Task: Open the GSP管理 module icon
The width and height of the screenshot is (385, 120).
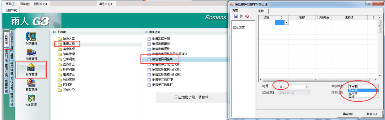Action: 31,98
